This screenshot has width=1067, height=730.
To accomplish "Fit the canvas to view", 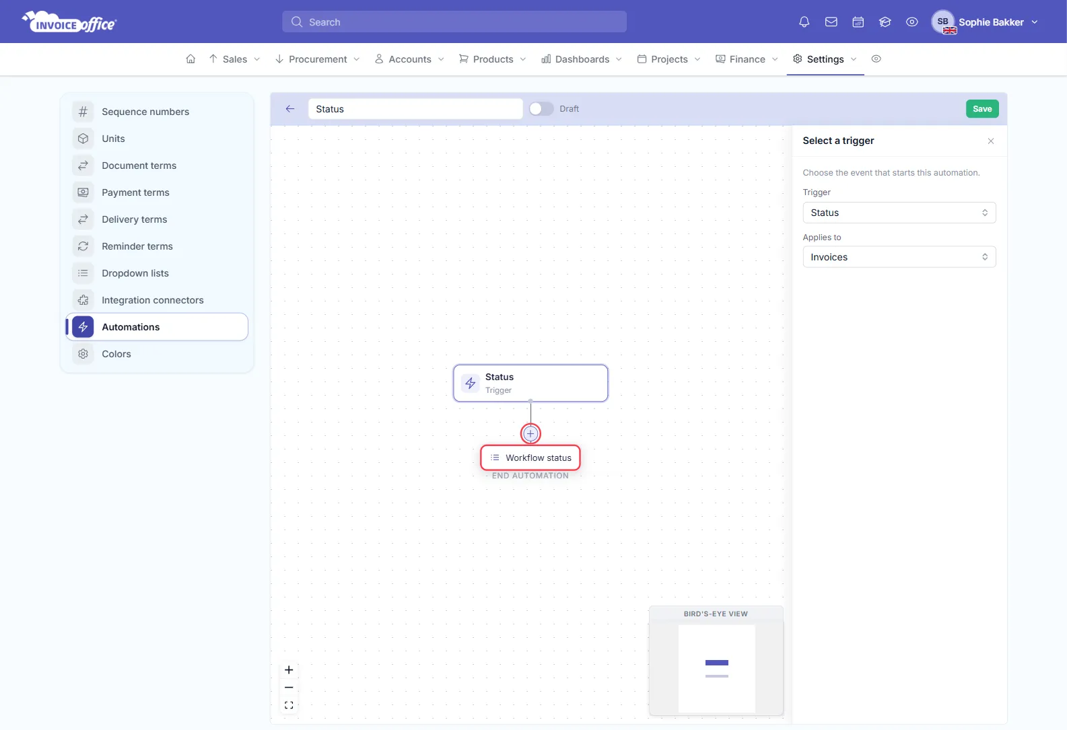I will pyautogui.click(x=289, y=705).
